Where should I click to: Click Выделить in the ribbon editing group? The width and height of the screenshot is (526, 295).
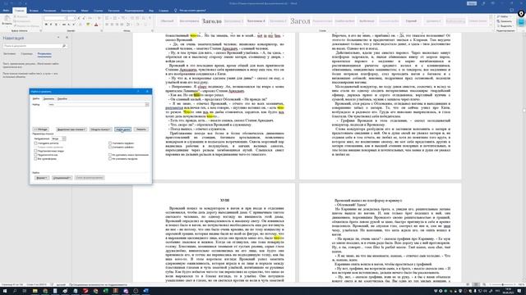(505, 25)
